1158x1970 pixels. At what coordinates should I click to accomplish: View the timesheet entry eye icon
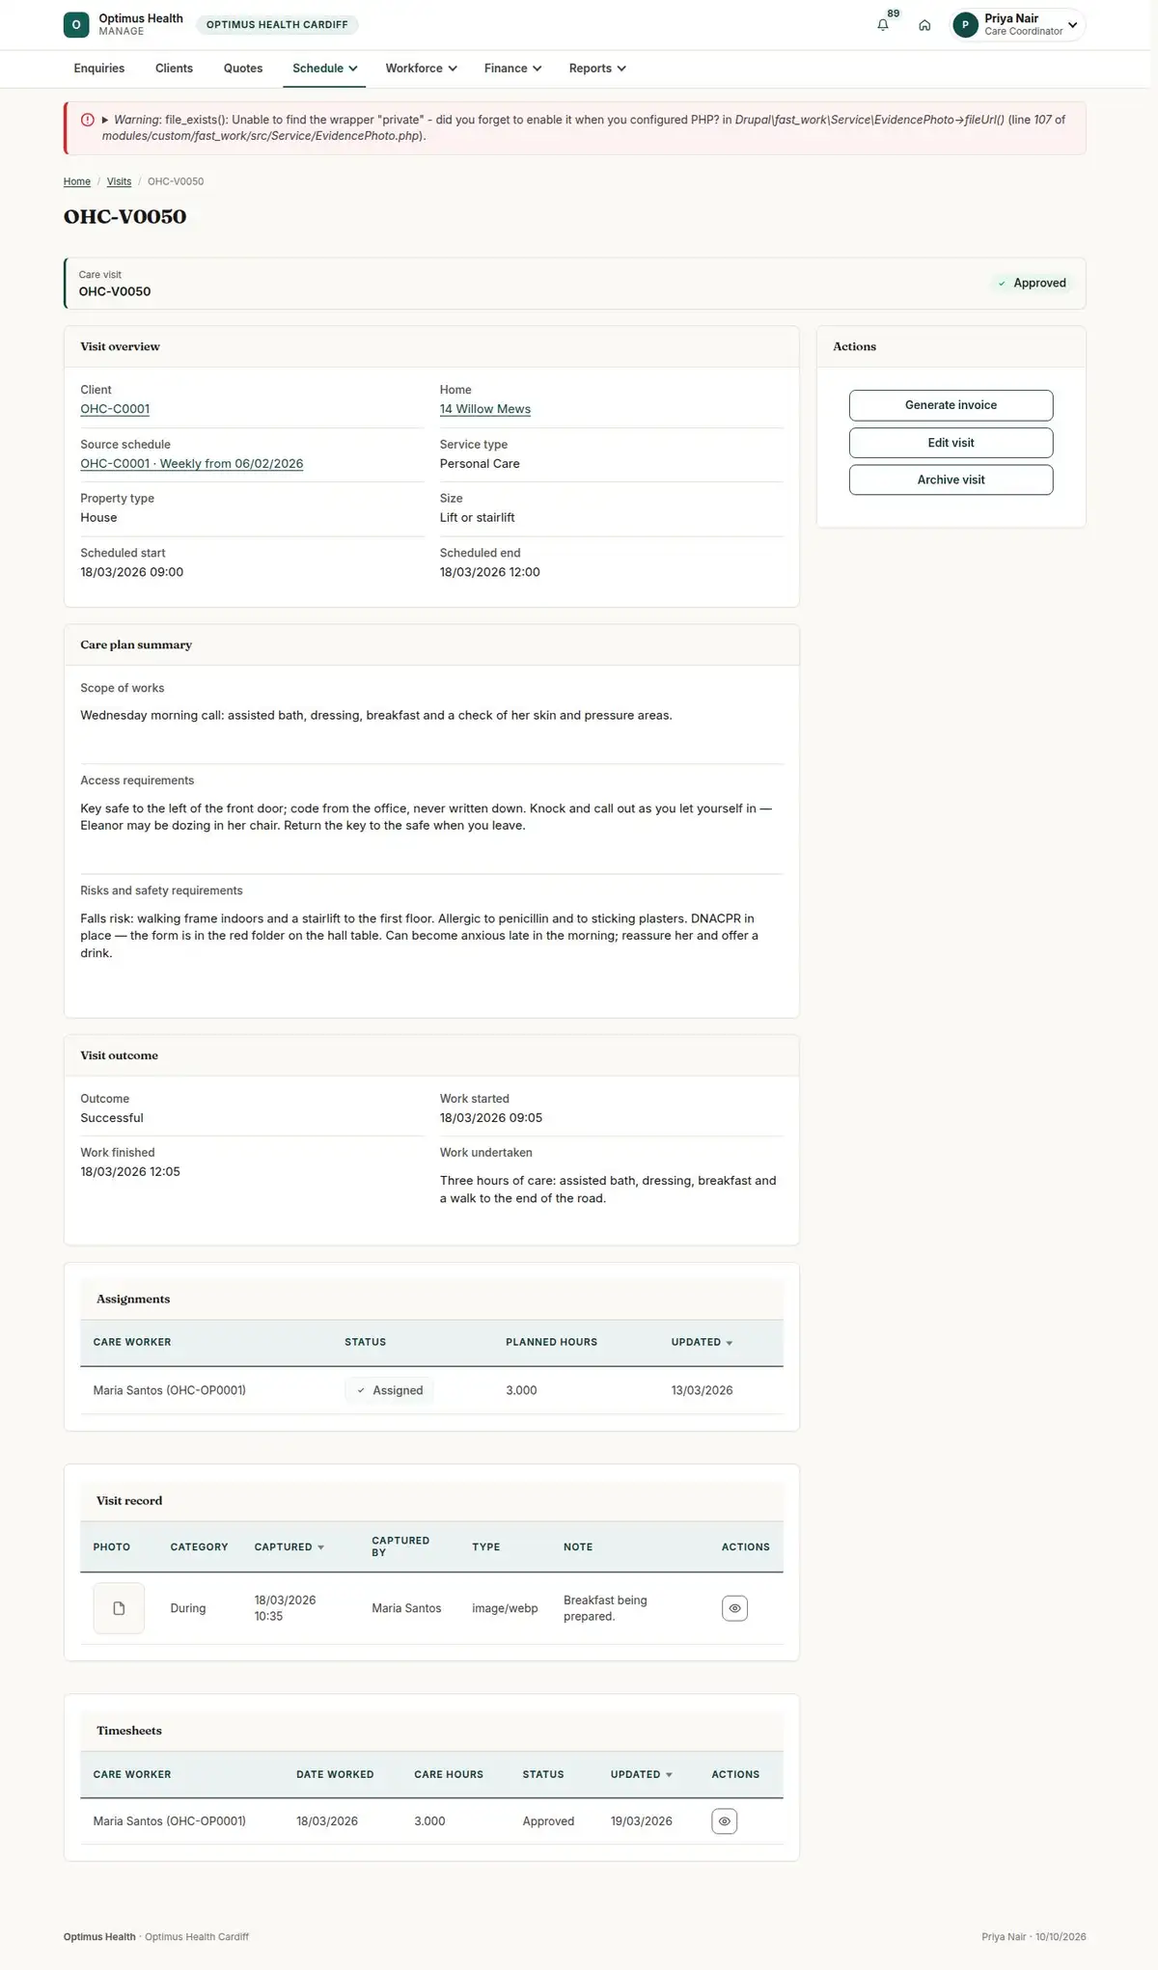point(724,1821)
